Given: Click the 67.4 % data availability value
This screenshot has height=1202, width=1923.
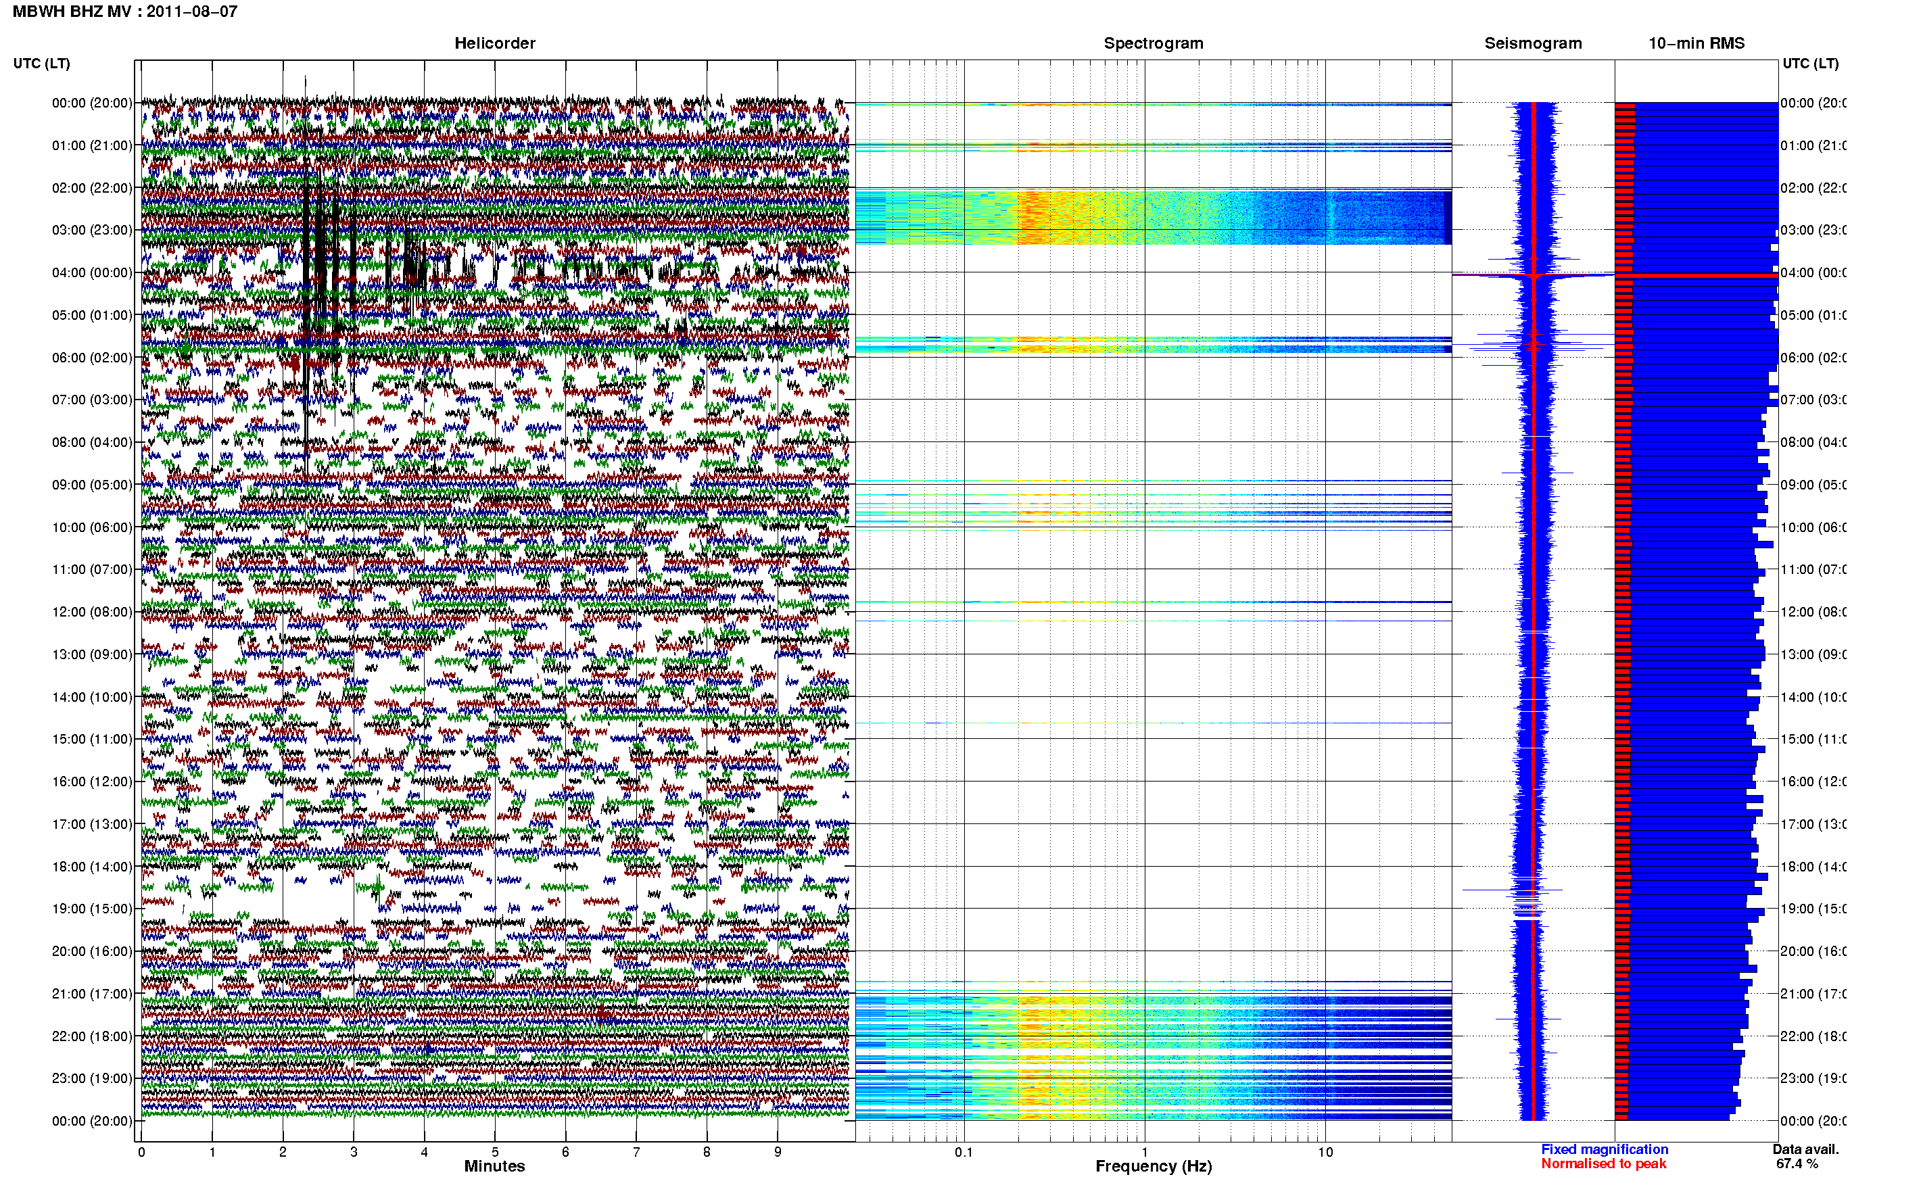Looking at the screenshot, I should (x=1797, y=1164).
